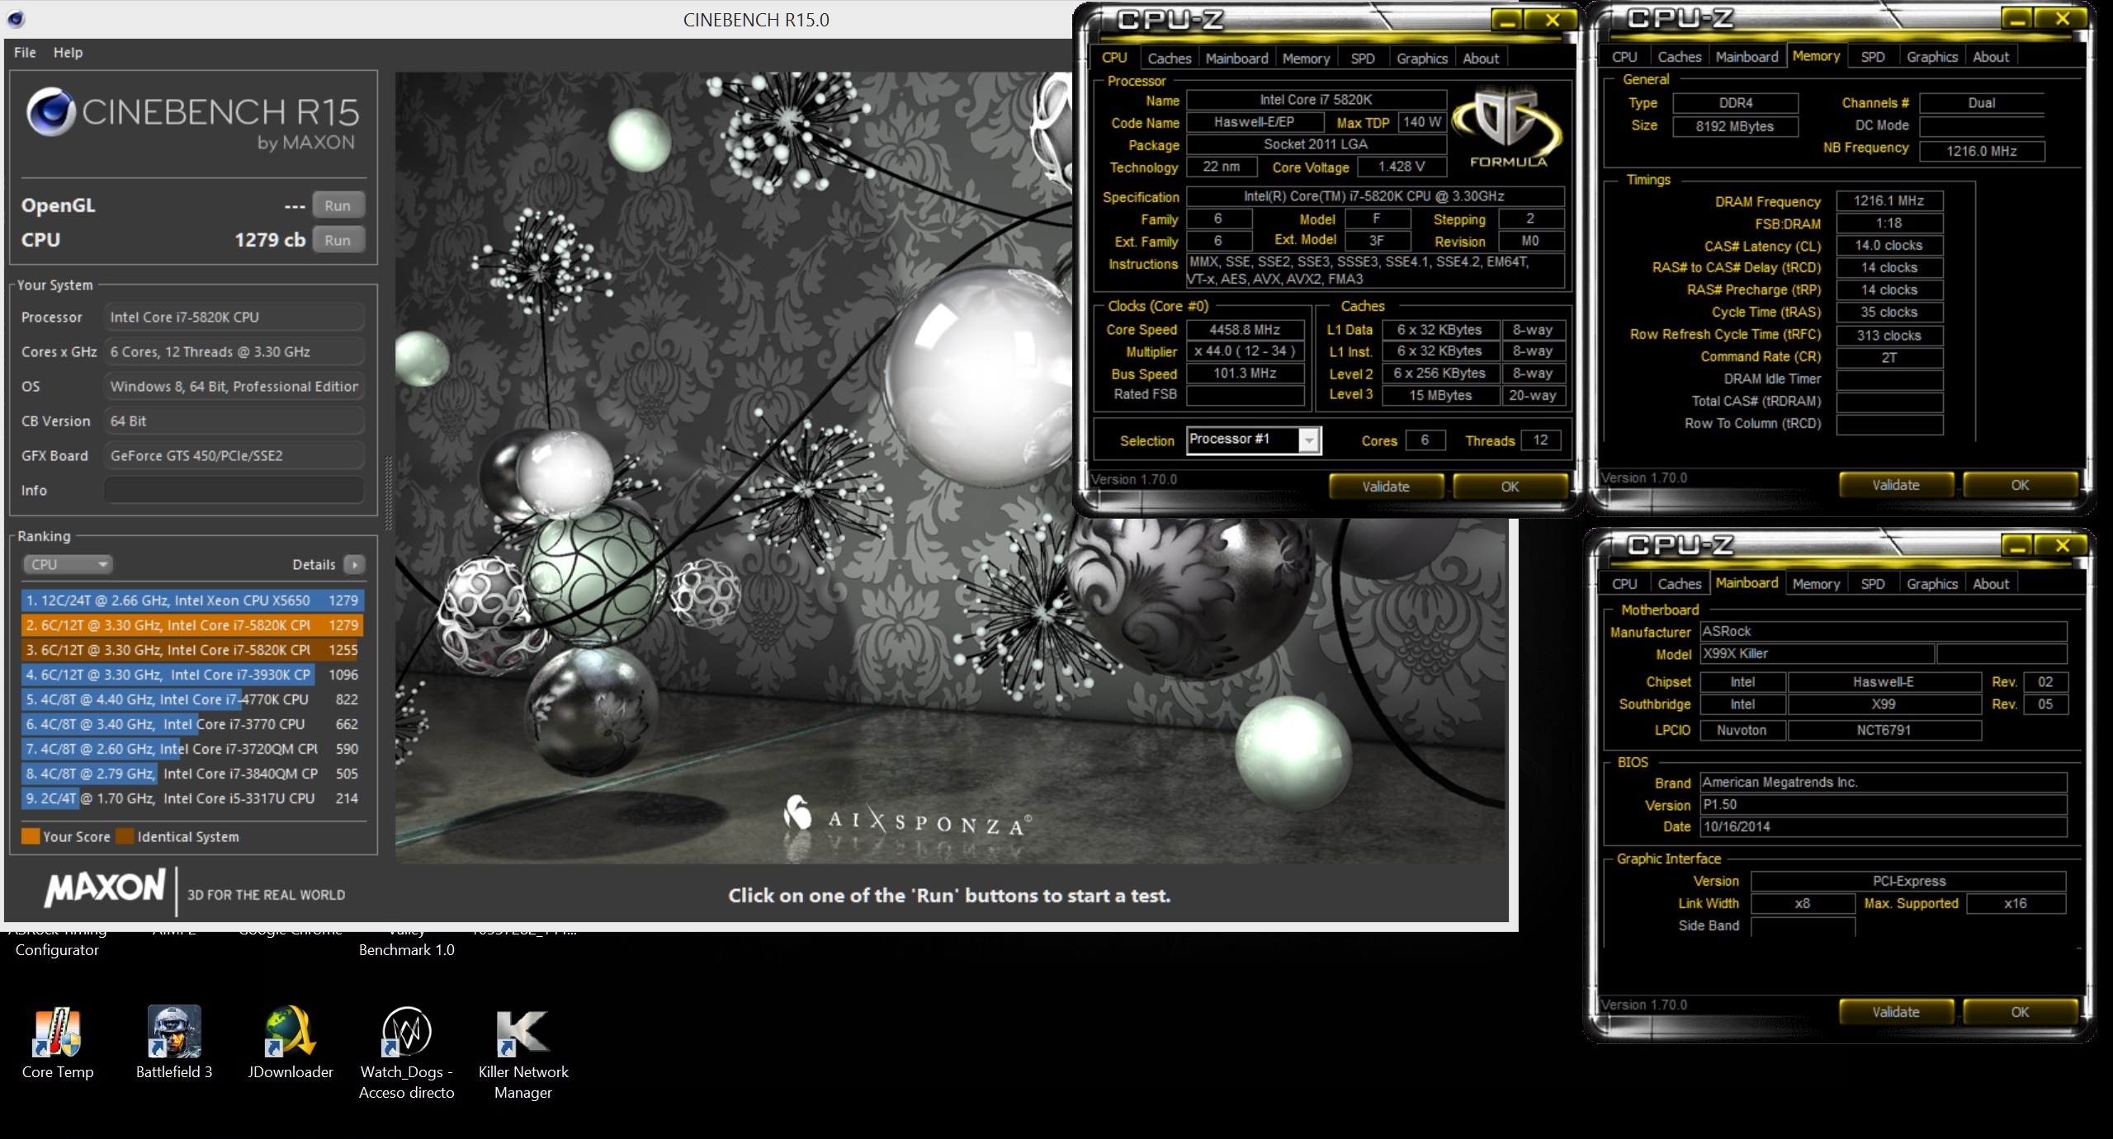Minimize the CPU tab CPU-Z window

click(x=1508, y=21)
